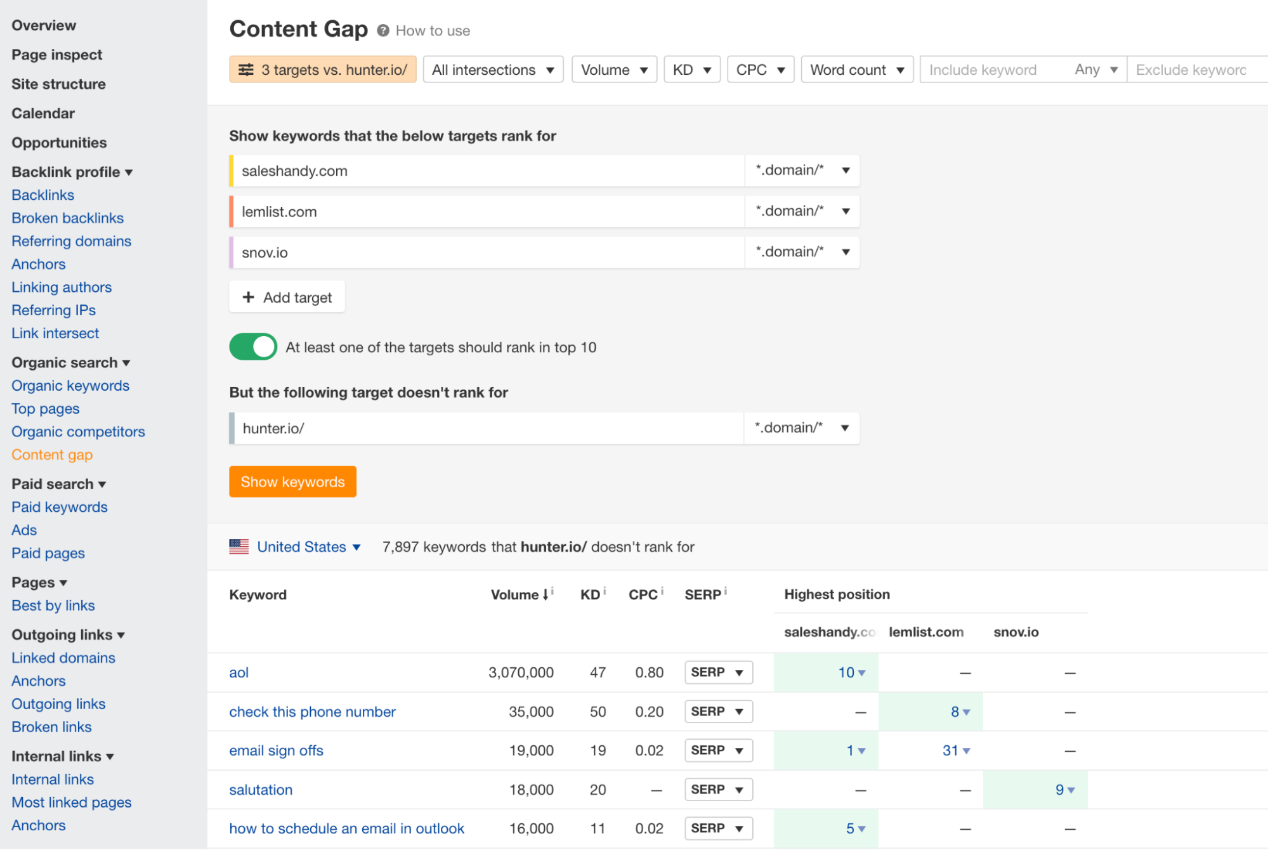
Task: Open the Referring domains link
Action: tap(72, 241)
